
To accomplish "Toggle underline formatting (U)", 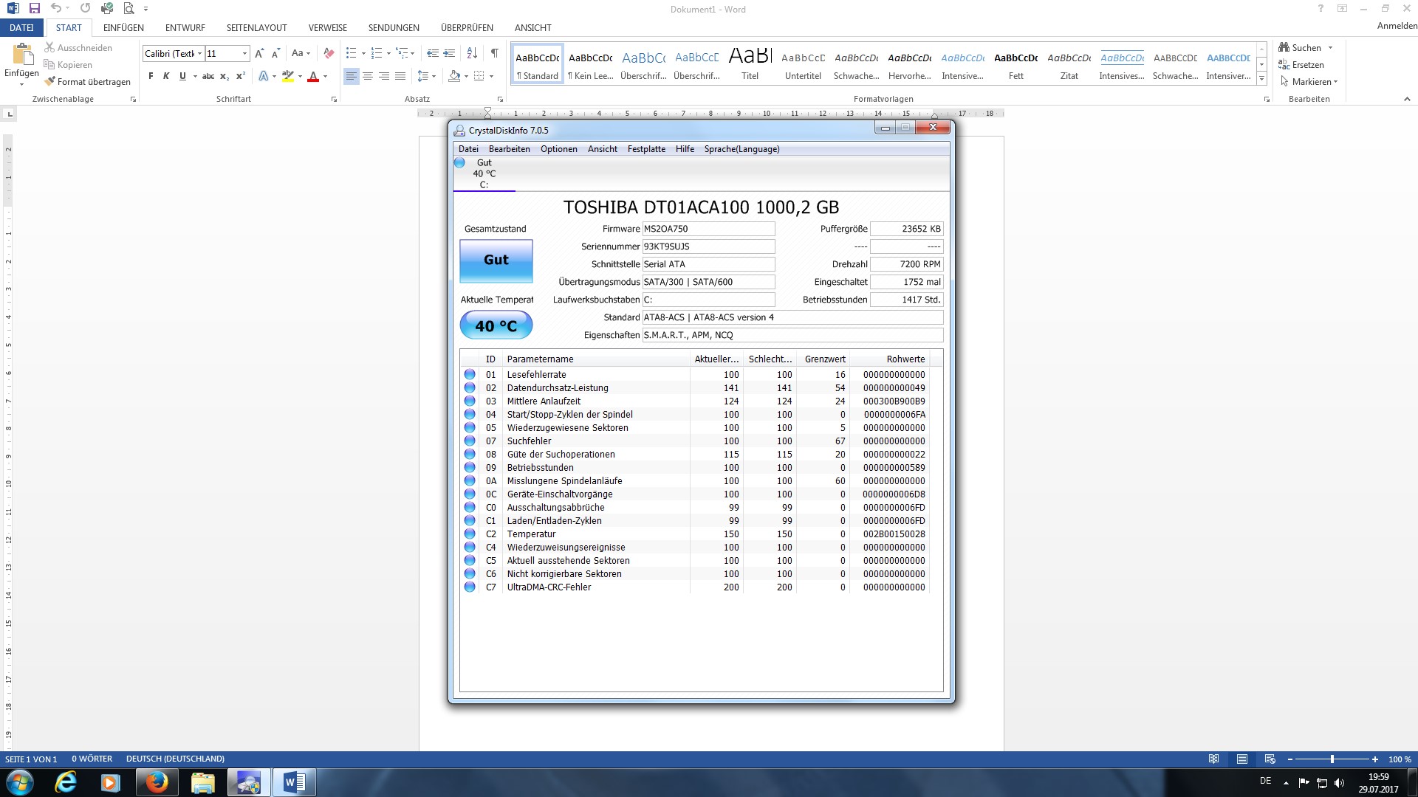I will (x=182, y=76).
